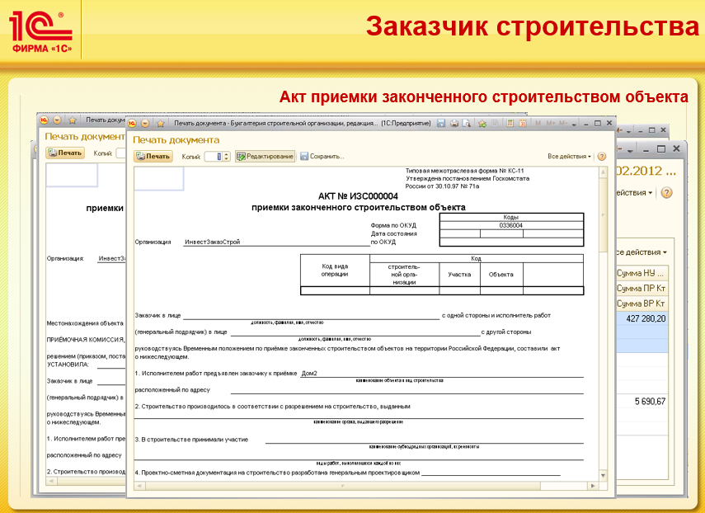The height and width of the screenshot is (513, 705).
Task: Click the АКТ № ИЗС000004 heading
Action: 358,196
